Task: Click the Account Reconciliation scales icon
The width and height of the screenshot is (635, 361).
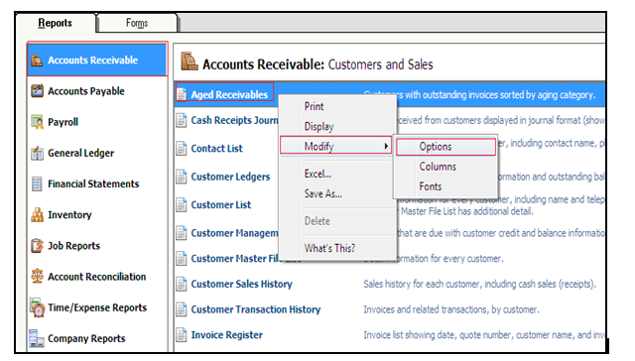Action: coord(37,277)
